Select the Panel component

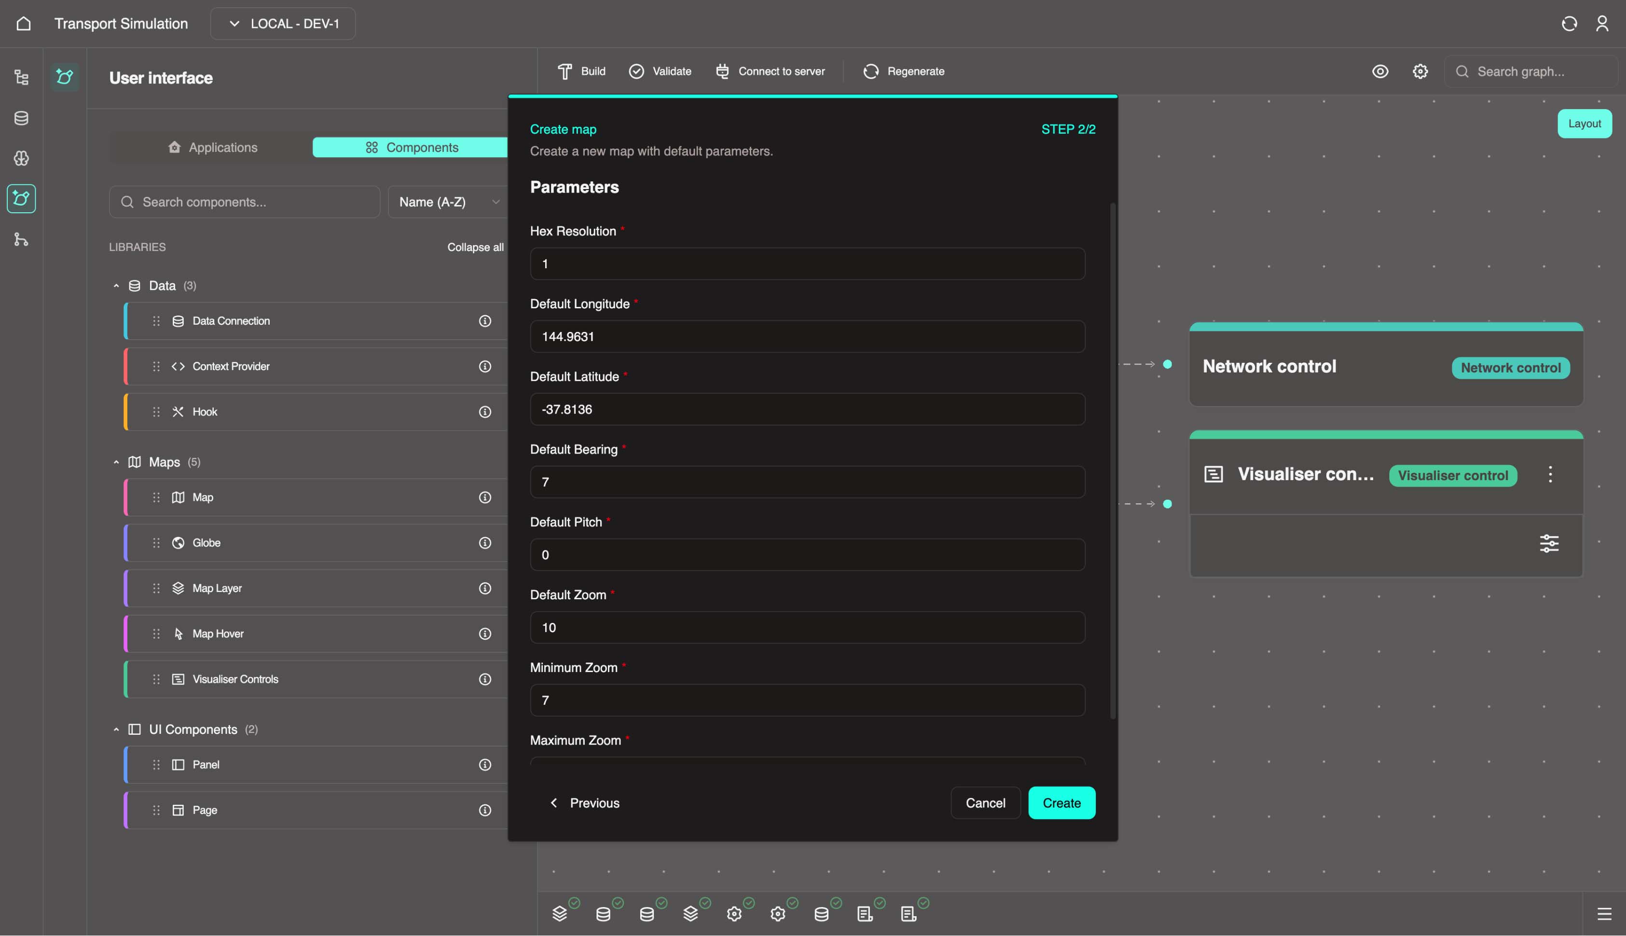tap(315, 765)
